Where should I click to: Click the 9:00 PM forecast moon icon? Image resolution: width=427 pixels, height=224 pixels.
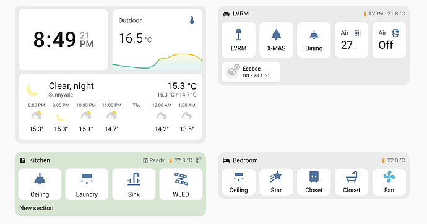click(x=61, y=117)
